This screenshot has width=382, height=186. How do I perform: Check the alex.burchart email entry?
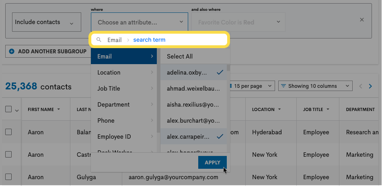pos(194,120)
